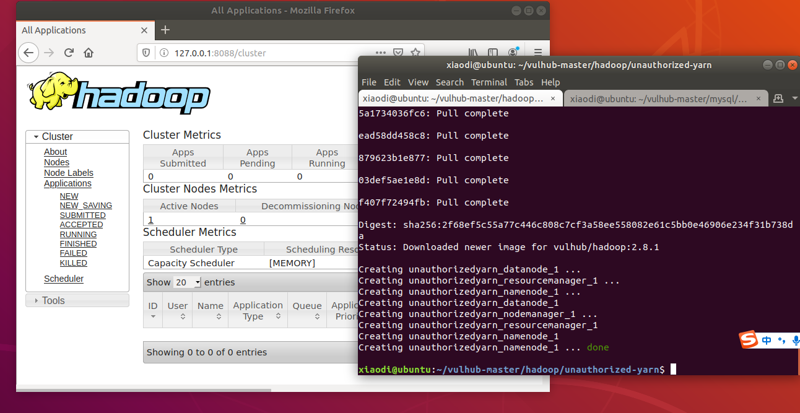Open the Show entries dropdown
The width and height of the screenshot is (800, 413).
pyautogui.click(x=186, y=282)
